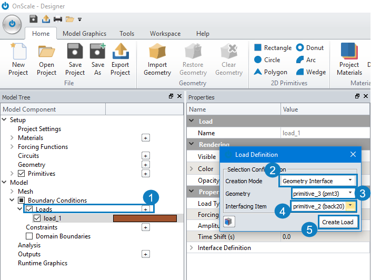
Task: Click Open Project in the ribbon
Action: click(47, 59)
